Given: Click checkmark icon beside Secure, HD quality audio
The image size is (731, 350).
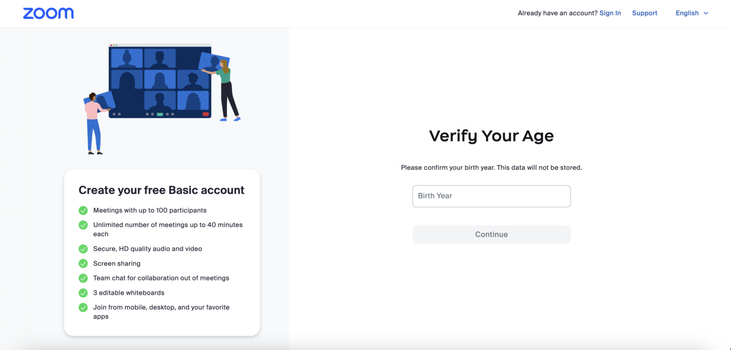Looking at the screenshot, I should point(83,249).
